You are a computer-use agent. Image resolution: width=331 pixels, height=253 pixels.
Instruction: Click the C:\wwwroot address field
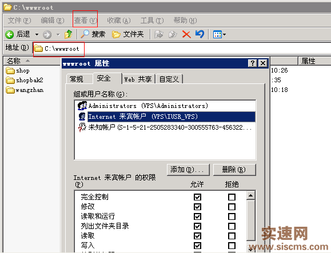tap(182, 49)
